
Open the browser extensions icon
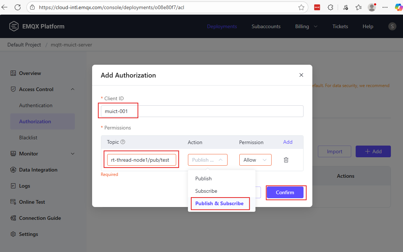pos(330,7)
